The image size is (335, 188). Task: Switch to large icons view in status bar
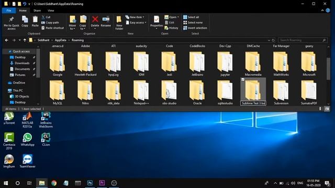click(x=327, y=109)
